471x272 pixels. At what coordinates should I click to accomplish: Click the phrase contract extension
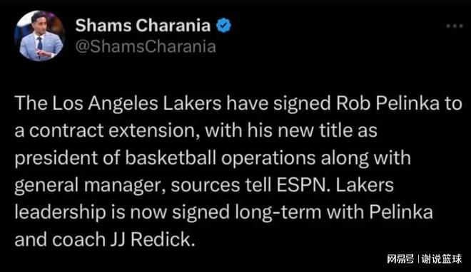[x=114, y=130]
